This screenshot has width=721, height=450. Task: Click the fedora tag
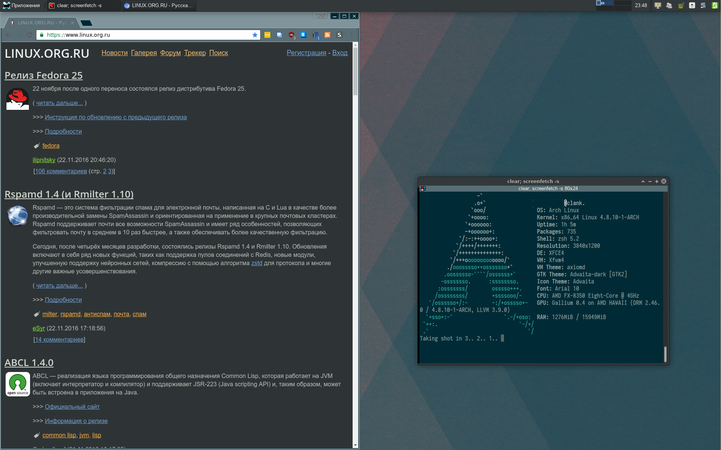click(51, 146)
